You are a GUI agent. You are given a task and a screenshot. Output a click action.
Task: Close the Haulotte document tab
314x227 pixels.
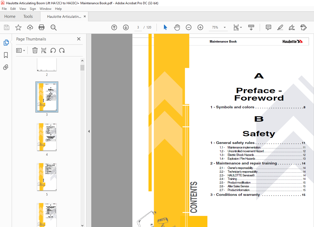[x=85, y=16]
